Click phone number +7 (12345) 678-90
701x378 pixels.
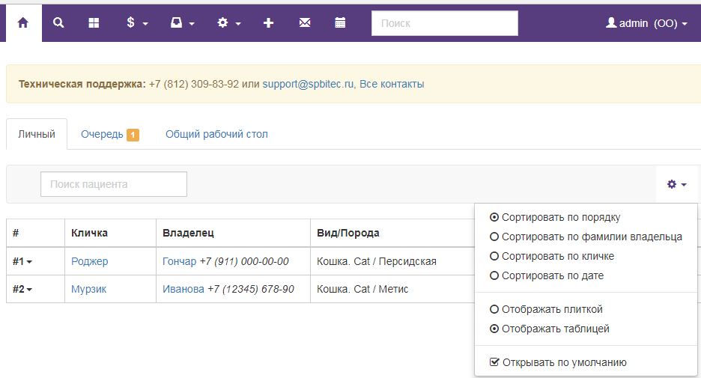[251, 289]
